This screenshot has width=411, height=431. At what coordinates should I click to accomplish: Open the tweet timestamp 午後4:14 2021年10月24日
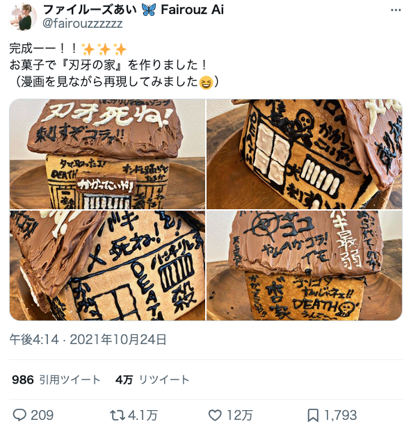[x=88, y=339]
